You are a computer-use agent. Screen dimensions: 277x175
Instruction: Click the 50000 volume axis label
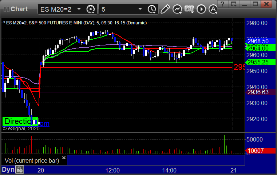click(254, 139)
